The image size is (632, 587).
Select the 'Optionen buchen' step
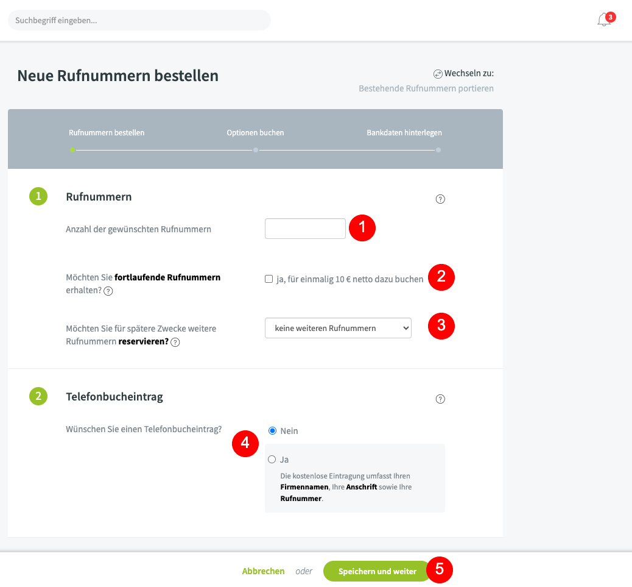click(255, 133)
